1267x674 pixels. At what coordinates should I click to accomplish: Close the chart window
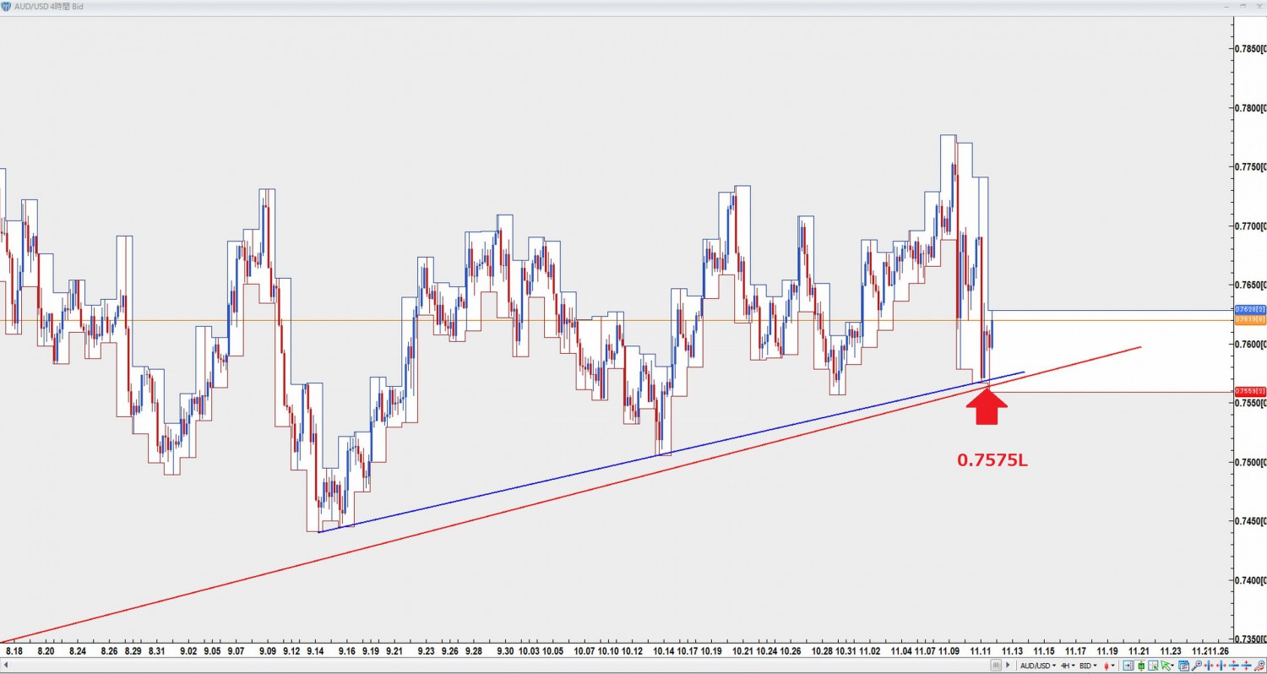[x=1259, y=6]
